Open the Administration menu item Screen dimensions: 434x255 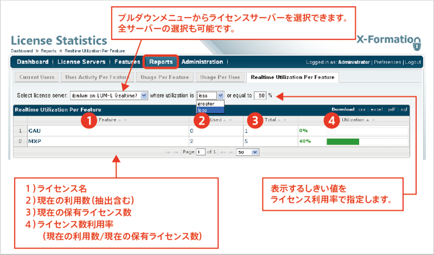202,62
